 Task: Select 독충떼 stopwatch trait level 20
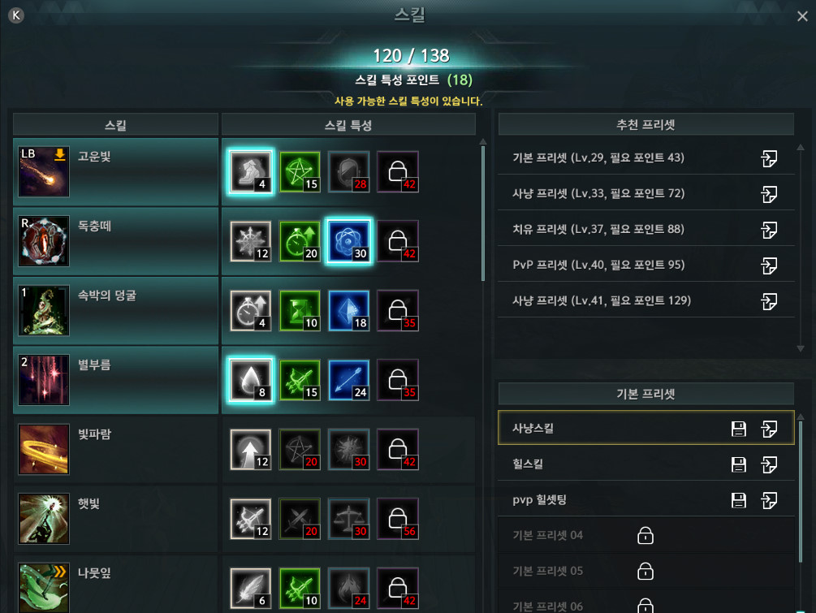tap(300, 241)
